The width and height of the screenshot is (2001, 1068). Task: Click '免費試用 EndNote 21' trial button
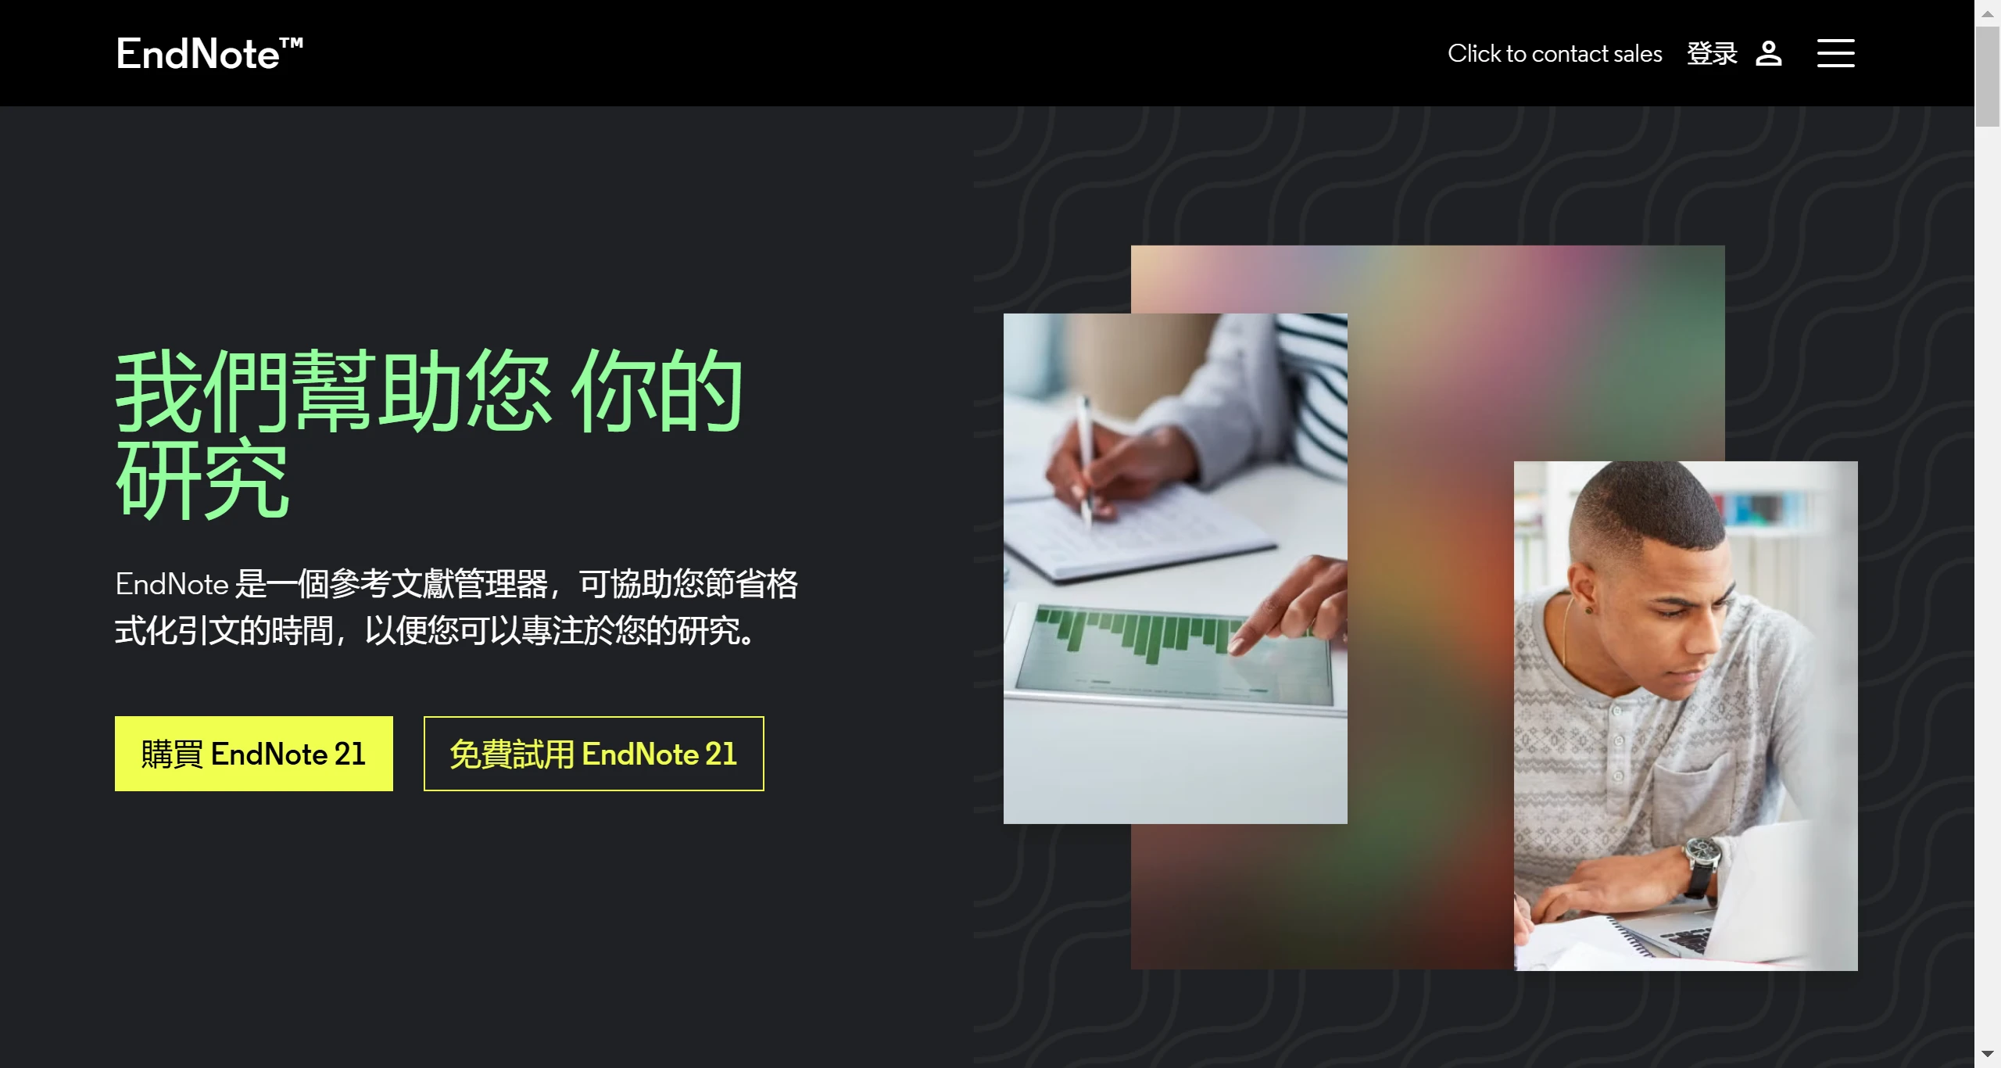pyautogui.click(x=594, y=753)
